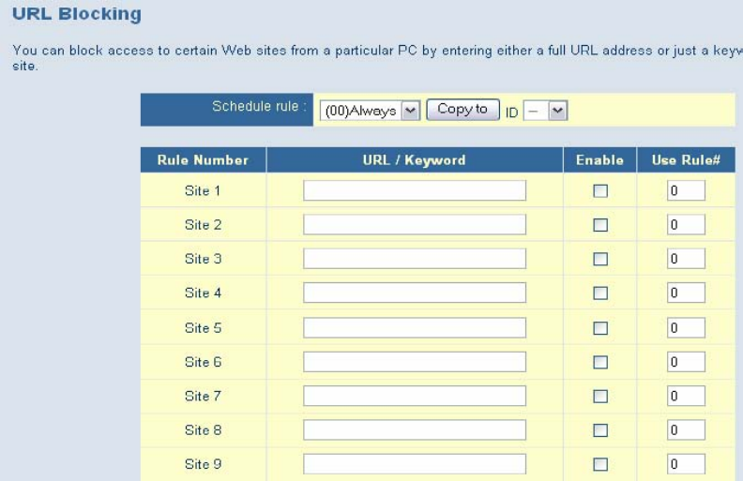Open the Schedule rule (00)Always dropdown
Screen dimensions: 743x481
click(369, 111)
